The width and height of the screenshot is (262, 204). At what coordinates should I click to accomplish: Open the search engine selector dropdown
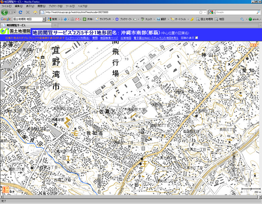pos(212,12)
